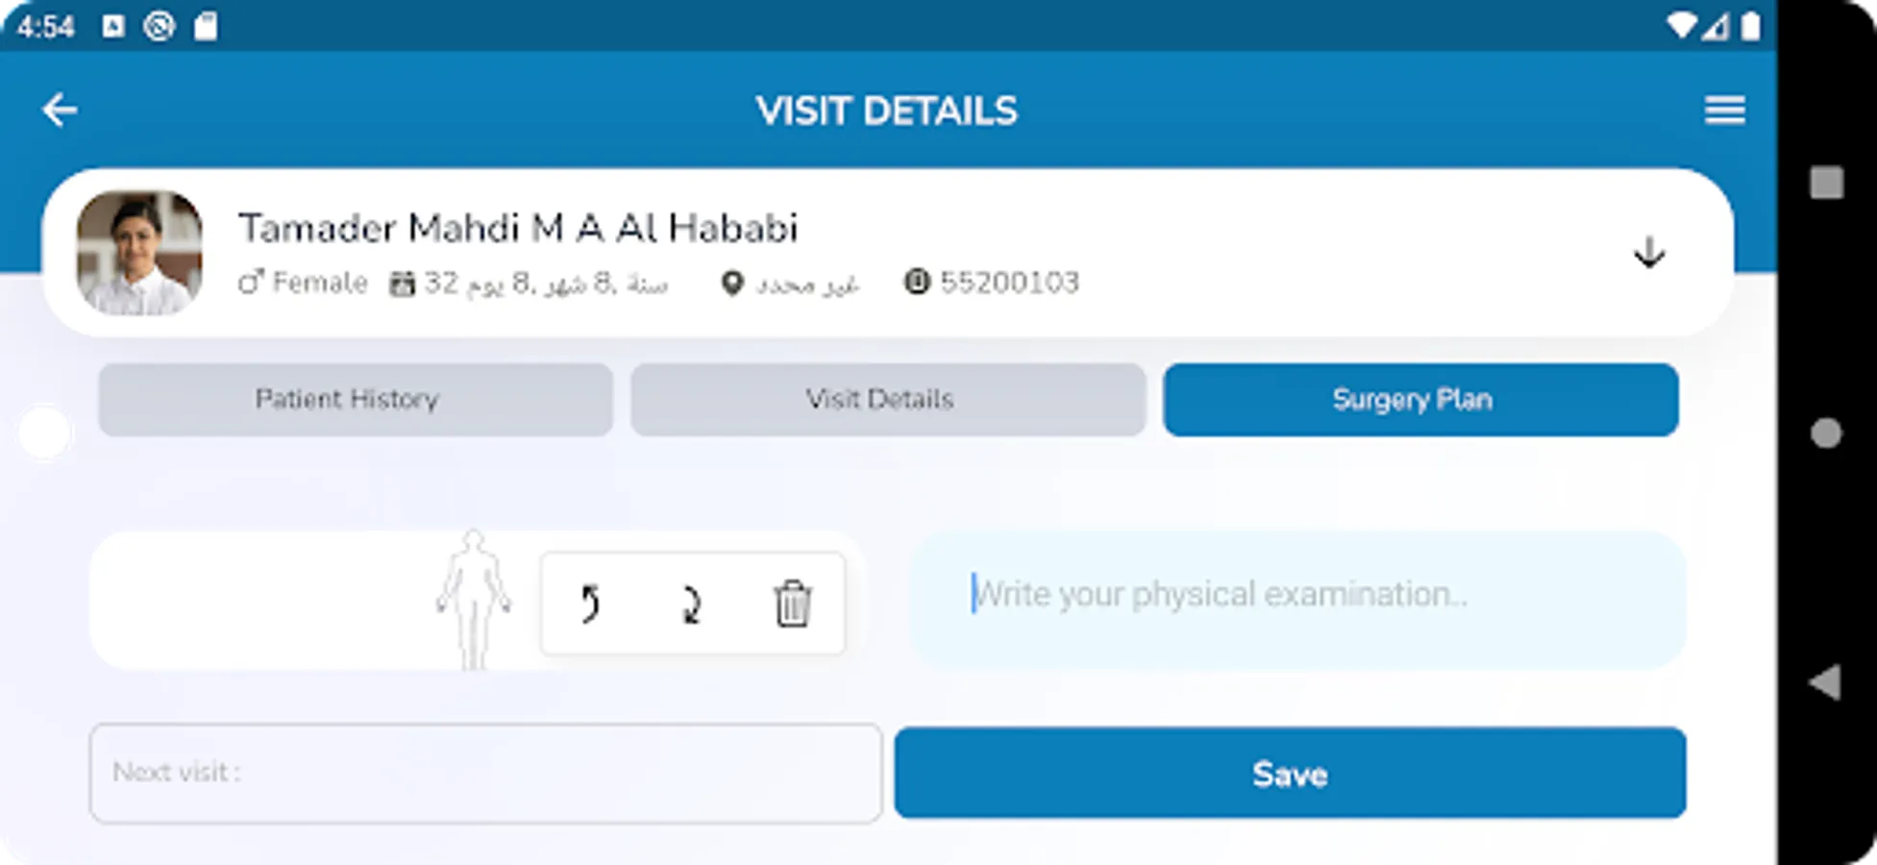
Task: Tap Android recent apps square button
Action: 1826,183
